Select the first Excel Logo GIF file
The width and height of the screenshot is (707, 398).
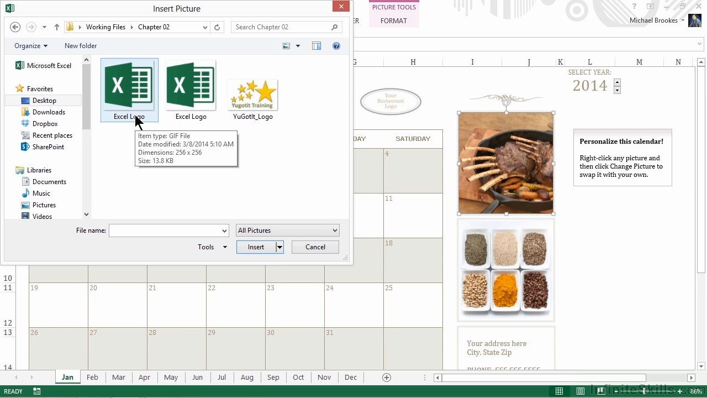pos(129,90)
